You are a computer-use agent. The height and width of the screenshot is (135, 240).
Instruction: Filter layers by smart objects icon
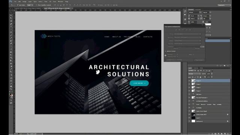(209, 70)
